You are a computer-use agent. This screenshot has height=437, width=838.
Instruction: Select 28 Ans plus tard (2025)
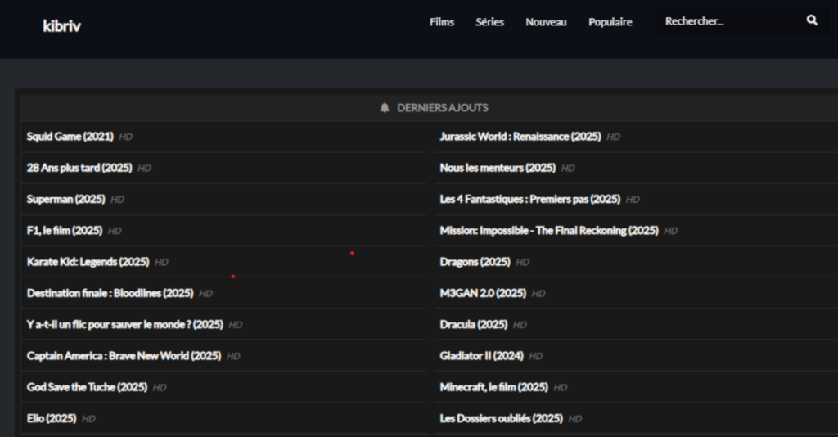(79, 168)
